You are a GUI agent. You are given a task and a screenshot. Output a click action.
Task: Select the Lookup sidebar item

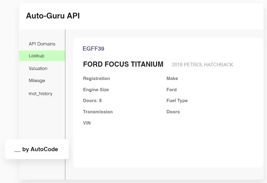point(42,56)
